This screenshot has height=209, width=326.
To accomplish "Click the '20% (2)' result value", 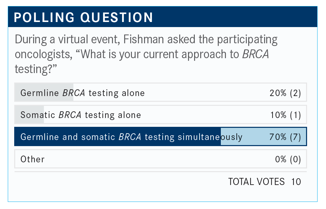I will [x=285, y=93].
